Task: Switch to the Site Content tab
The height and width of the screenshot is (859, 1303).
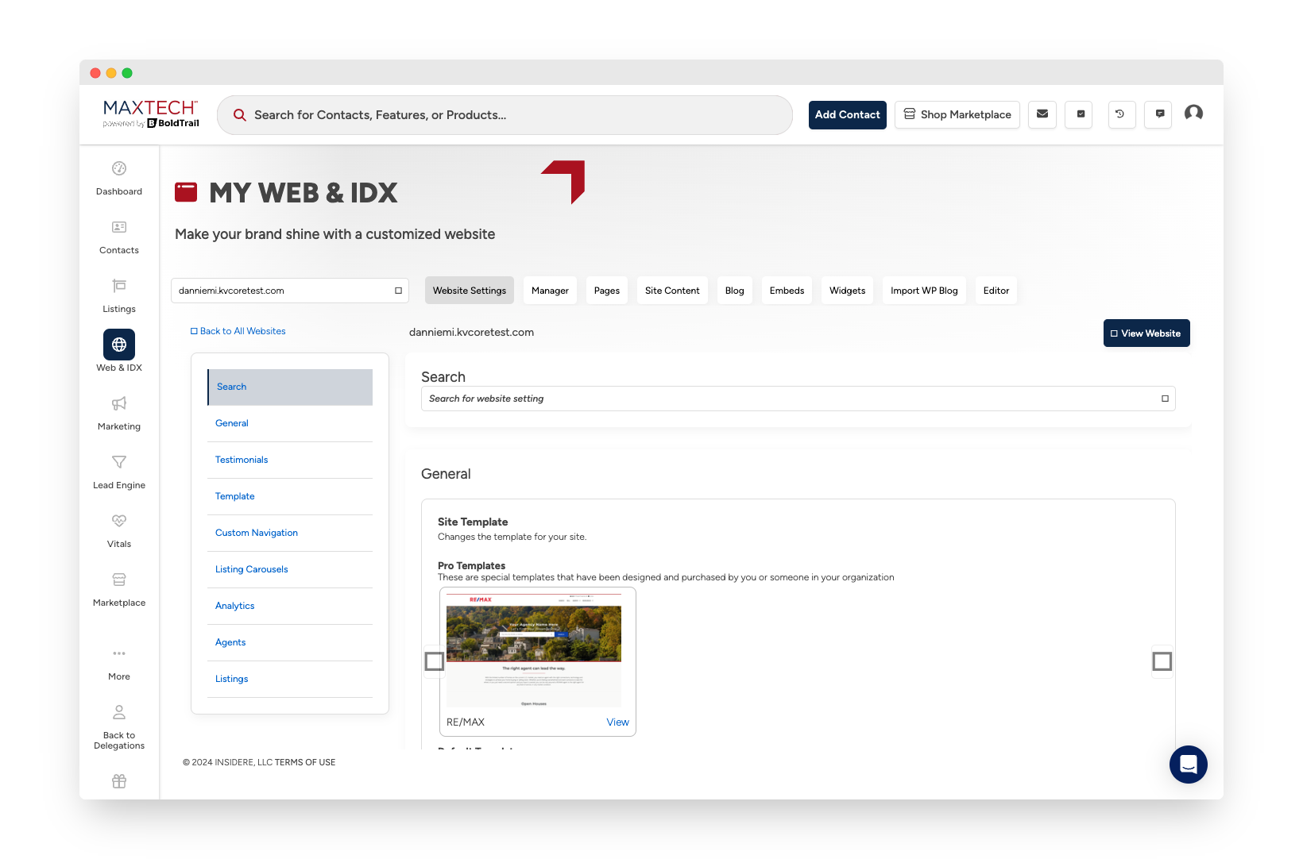Action: (x=672, y=291)
